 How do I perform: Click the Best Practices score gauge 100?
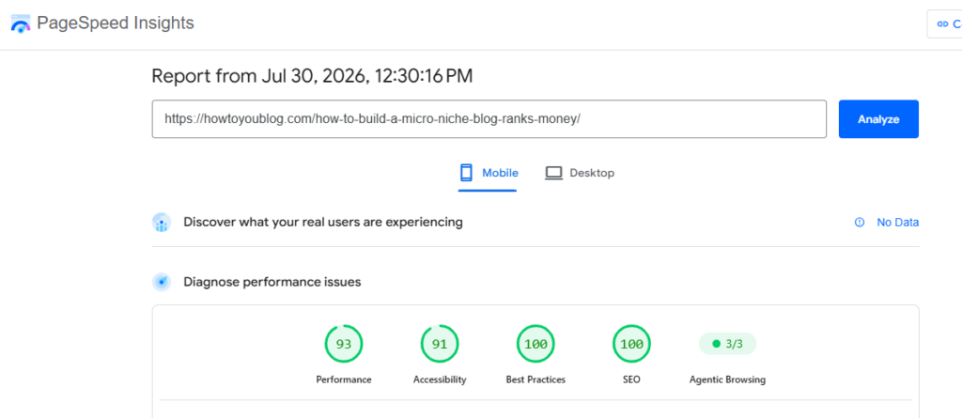click(535, 344)
